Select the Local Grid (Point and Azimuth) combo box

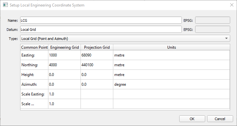click(x=125, y=38)
